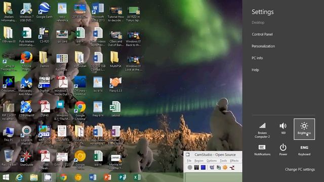Select the MMSSTV desktop shortcut
This screenshot has width=324, height=182.
[x=44, y=133]
